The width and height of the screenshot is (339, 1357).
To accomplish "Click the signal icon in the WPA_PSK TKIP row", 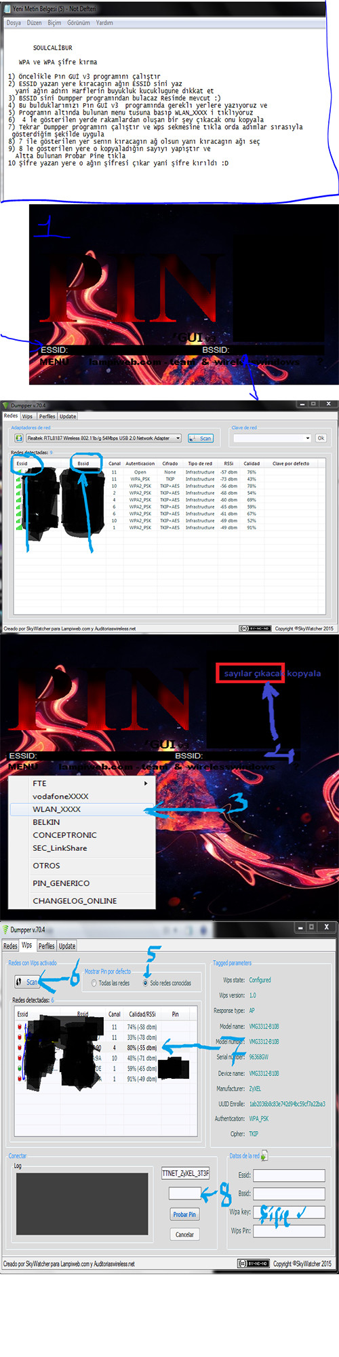I will 18,479.
